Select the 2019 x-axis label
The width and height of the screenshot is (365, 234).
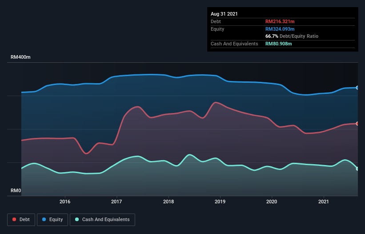tap(220, 202)
